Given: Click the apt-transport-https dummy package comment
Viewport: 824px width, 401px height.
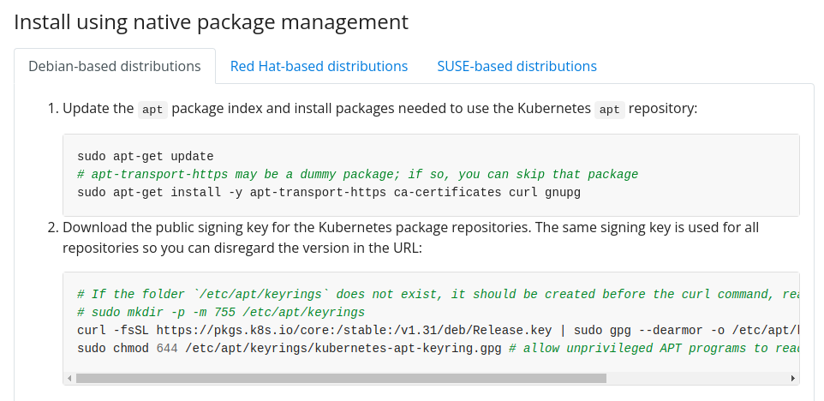Looking at the screenshot, I should (x=358, y=175).
